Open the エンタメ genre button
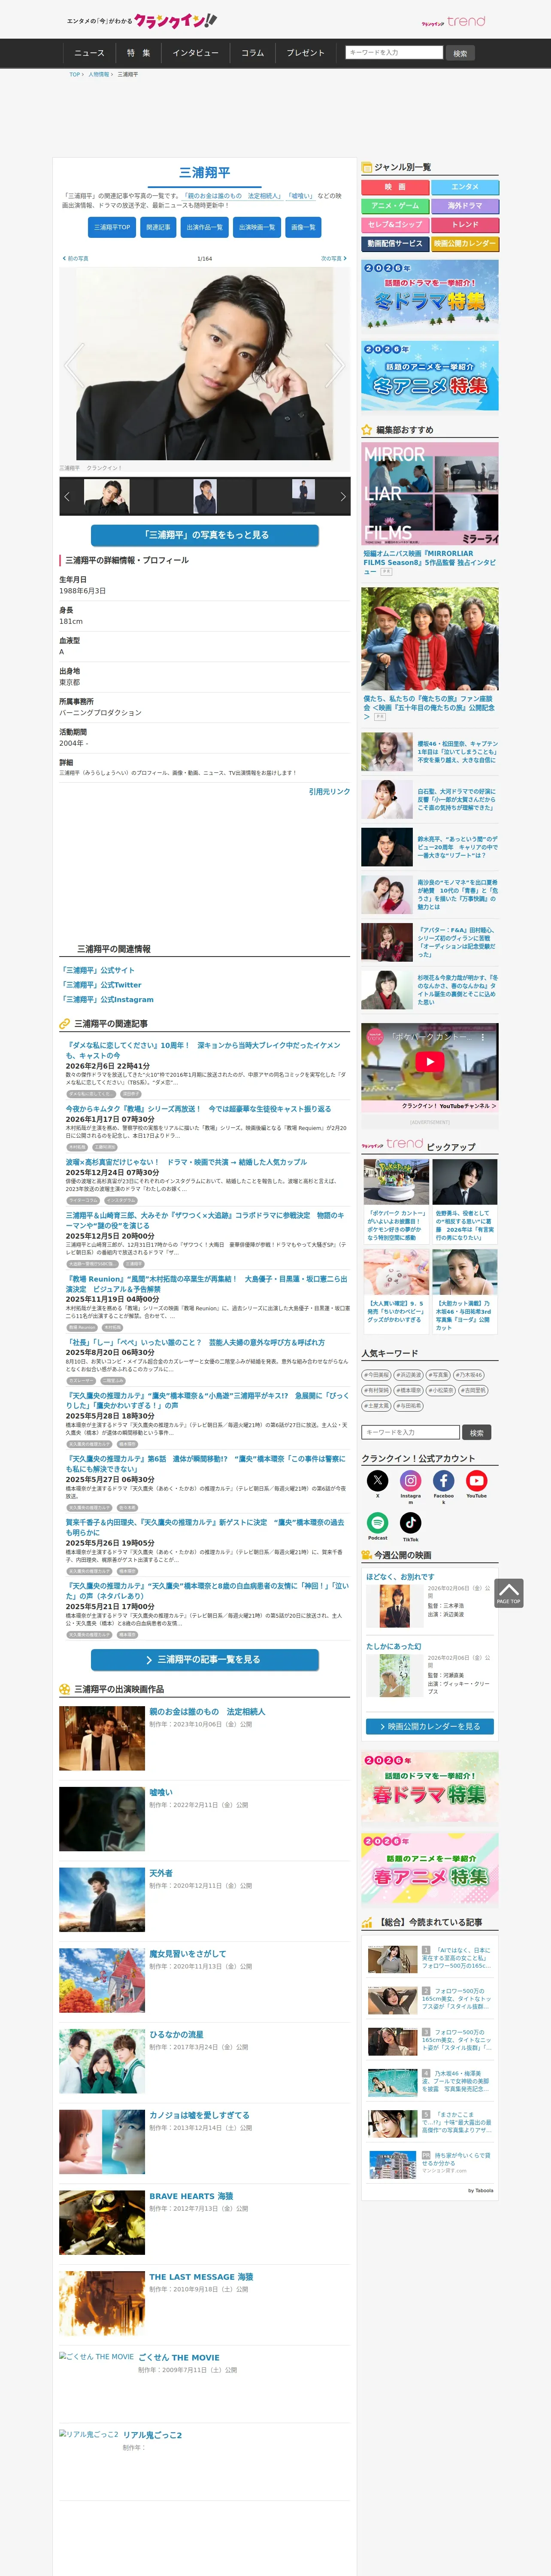The width and height of the screenshot is (551, 2576). pyautogui.click(x=465, y=187)
